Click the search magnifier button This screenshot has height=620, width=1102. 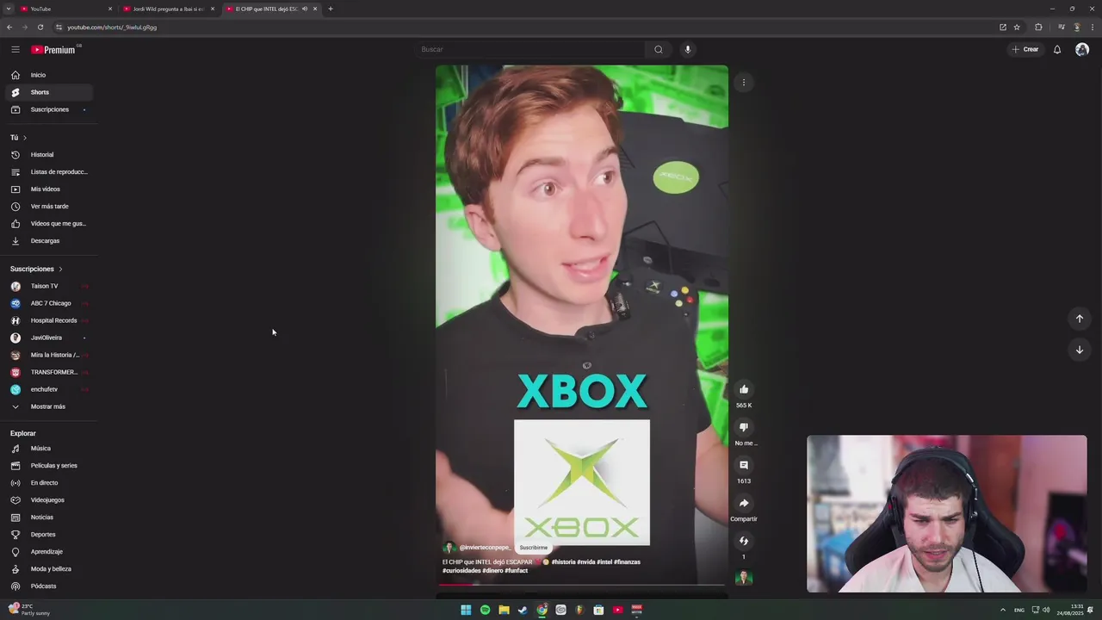659,49
